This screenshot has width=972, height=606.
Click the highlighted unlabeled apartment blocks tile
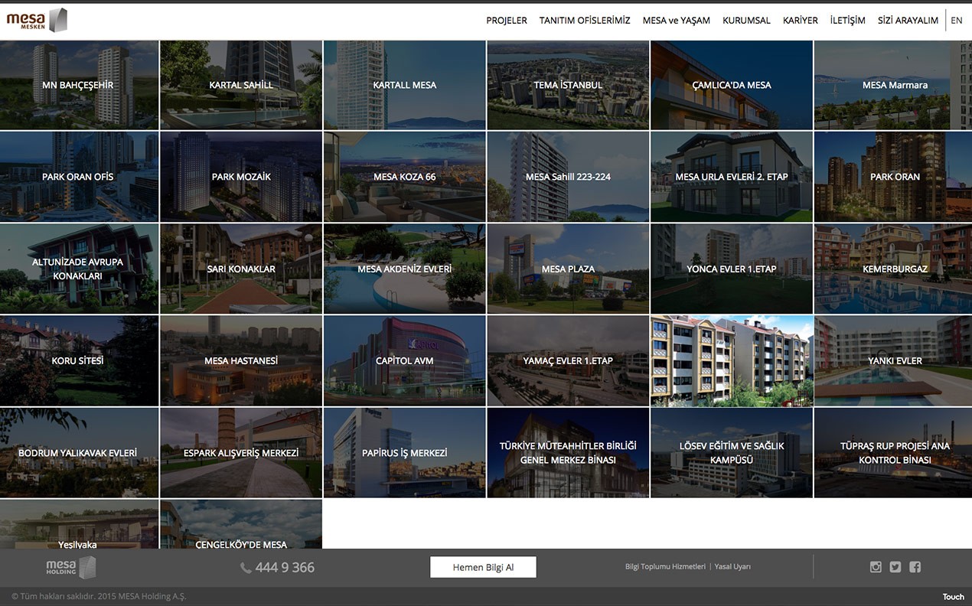coord(732,360)
